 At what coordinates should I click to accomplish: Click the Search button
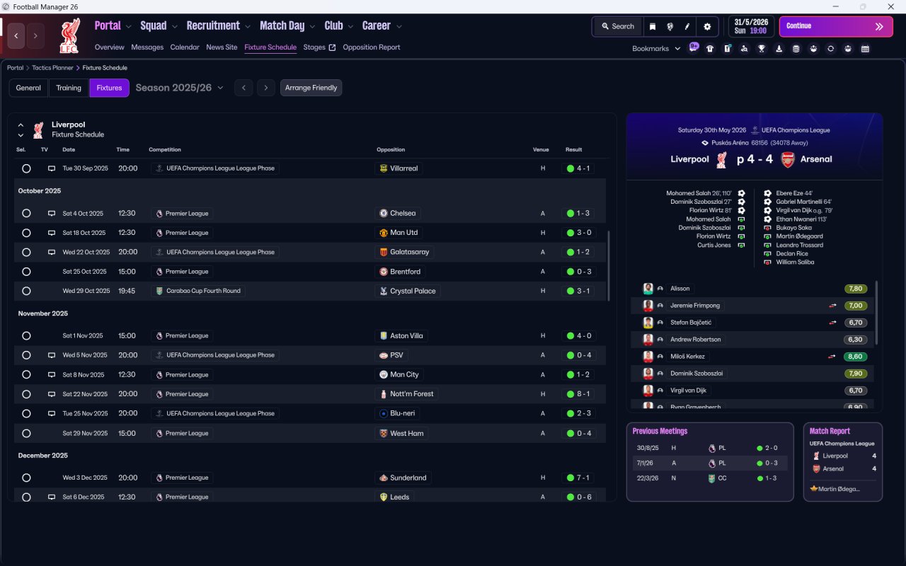tap(617, 26)
